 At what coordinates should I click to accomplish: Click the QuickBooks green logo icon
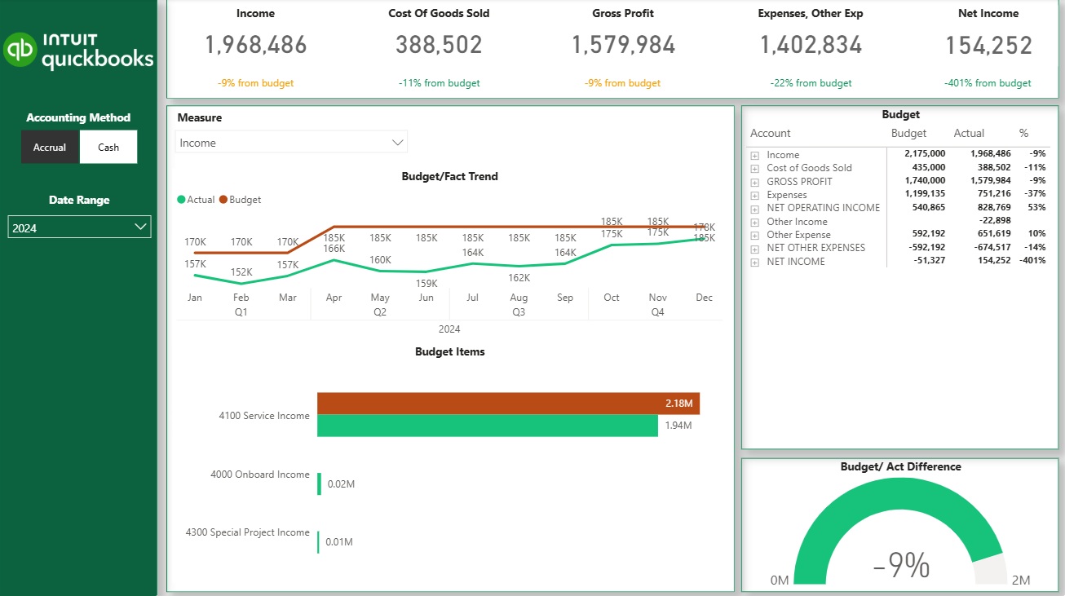pos(20,50)
